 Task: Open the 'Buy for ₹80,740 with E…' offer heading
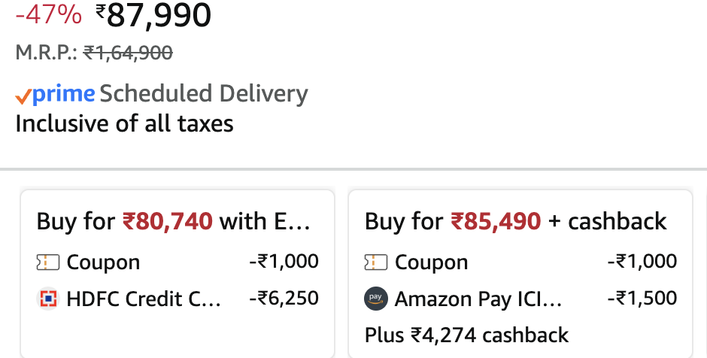click(173, 221)
